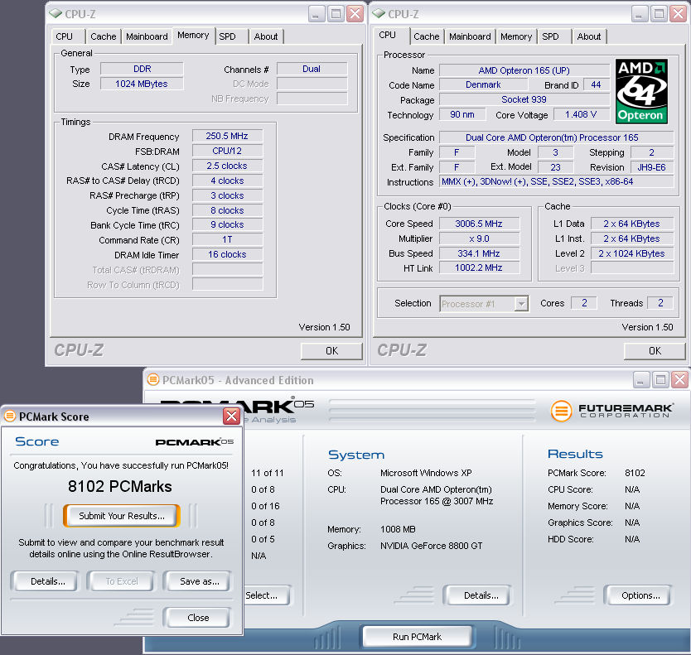Click Package field showing Socket 939
Viewport: 691px width, 655px height.
point(524,99)
